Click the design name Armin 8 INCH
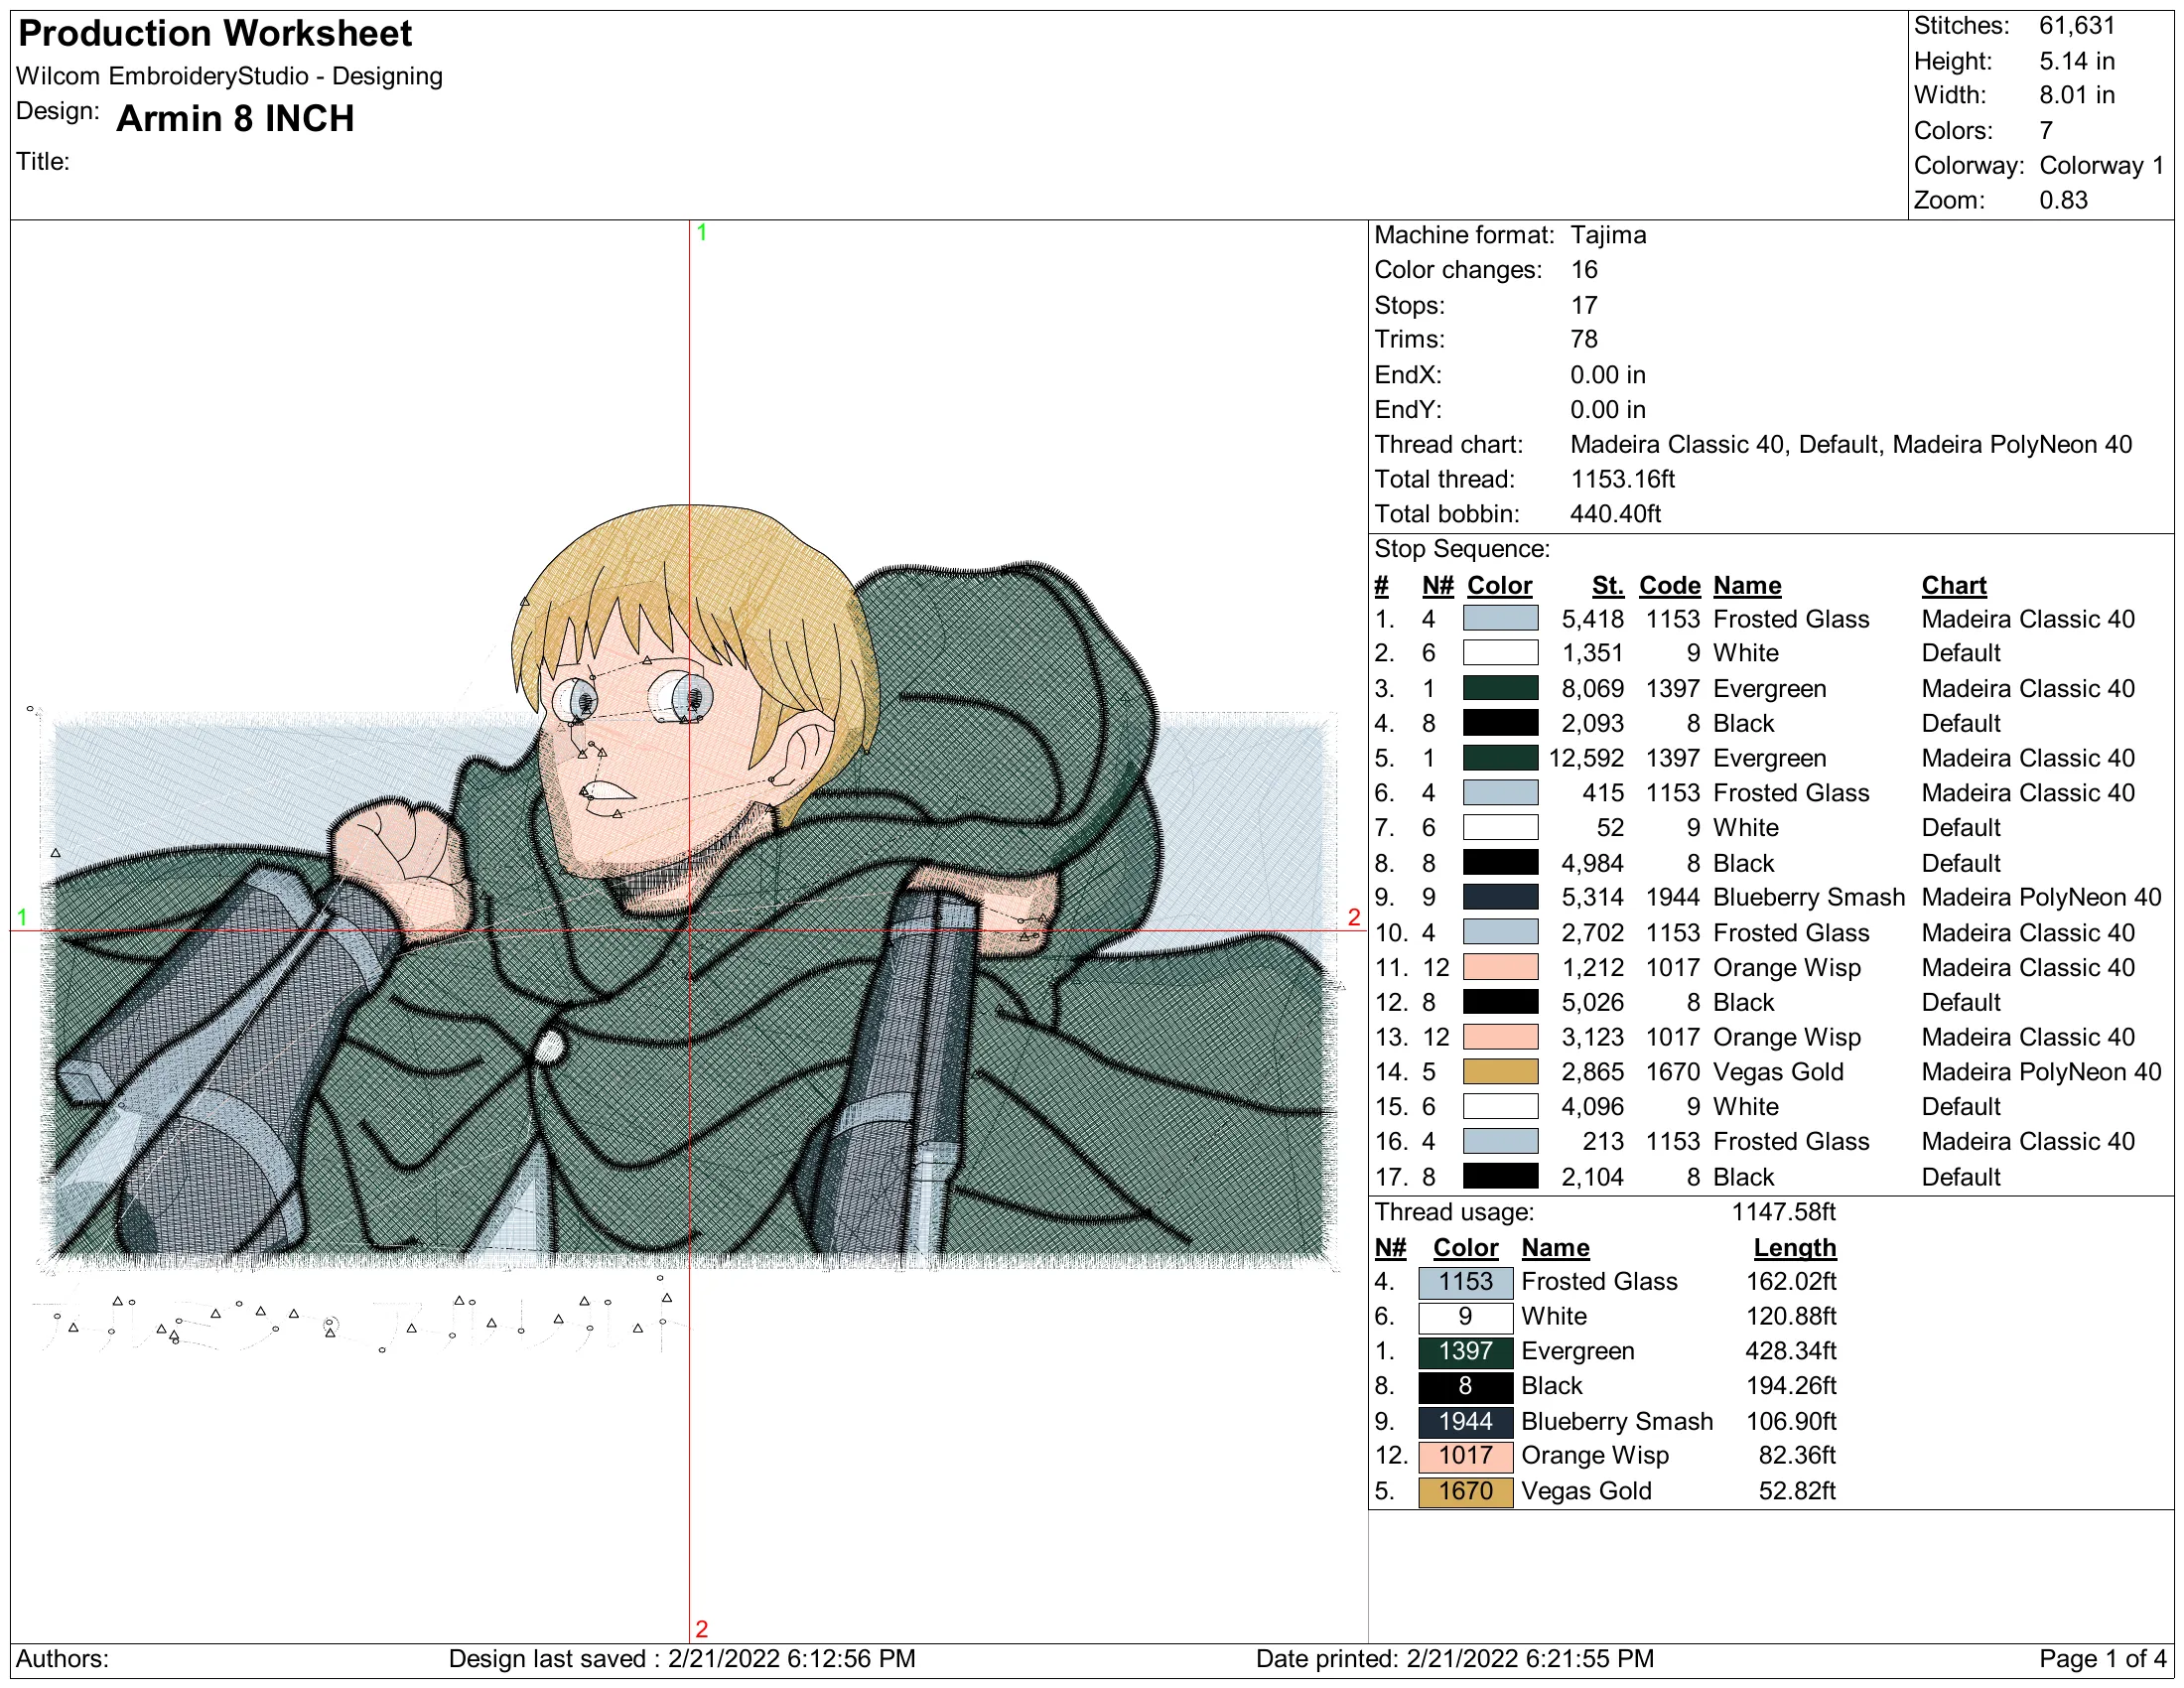Image resolution: width=2184 pixels, height=1688 pixels. [x=235, y=119]
